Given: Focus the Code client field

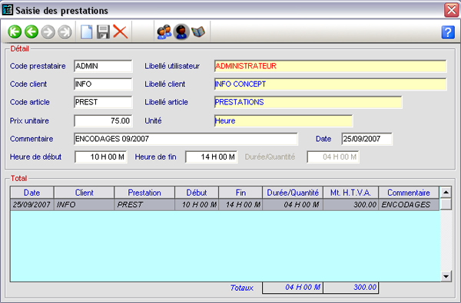Looking at the screenshot, I should [x=103, y=84].
